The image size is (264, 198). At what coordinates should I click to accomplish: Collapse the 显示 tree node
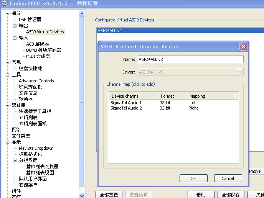click(7, 142)
